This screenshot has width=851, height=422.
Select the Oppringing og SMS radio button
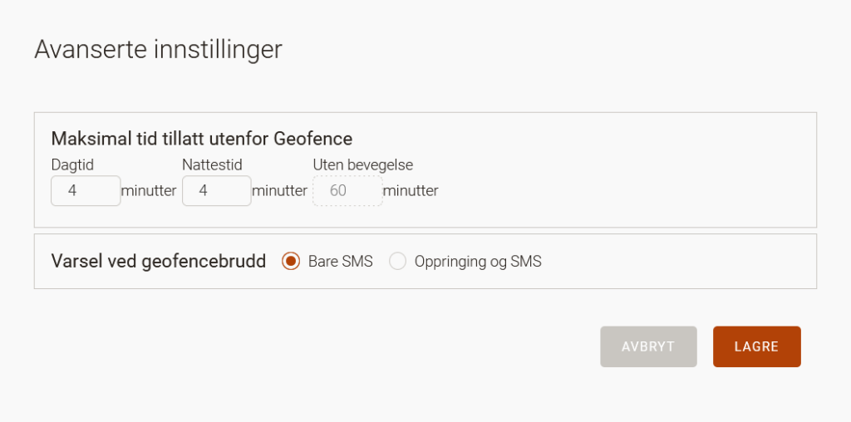pos(397,262)
